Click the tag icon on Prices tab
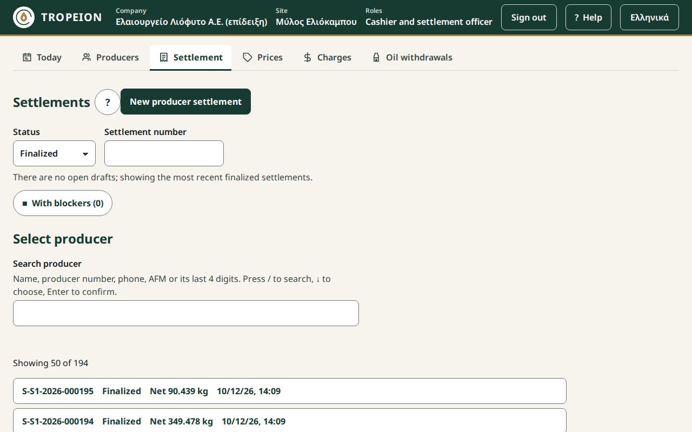The height and width of the screenshot is (432, 692). [248, 57]
